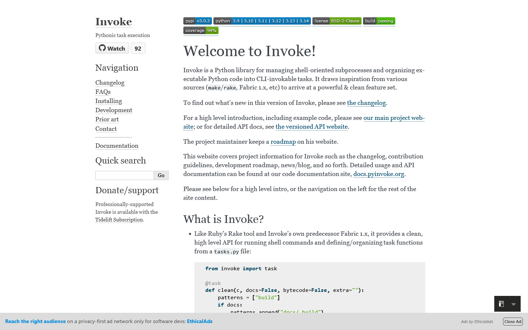528x330 pixels.
Task: Click the Quick search heading
Action: (x=121, y=161)
